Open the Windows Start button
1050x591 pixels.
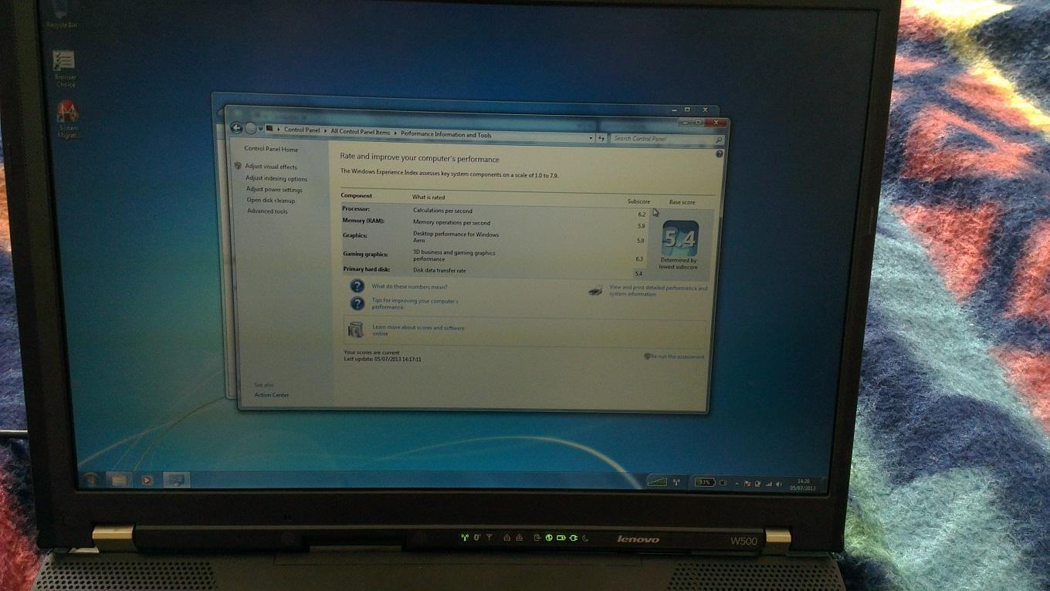[x=91, y=479]
